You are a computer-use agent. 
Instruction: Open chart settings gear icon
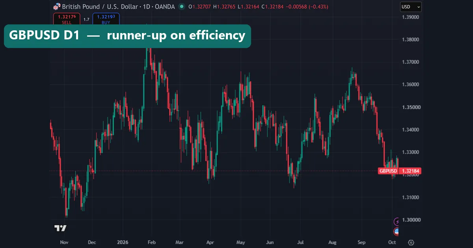point(411,242)
